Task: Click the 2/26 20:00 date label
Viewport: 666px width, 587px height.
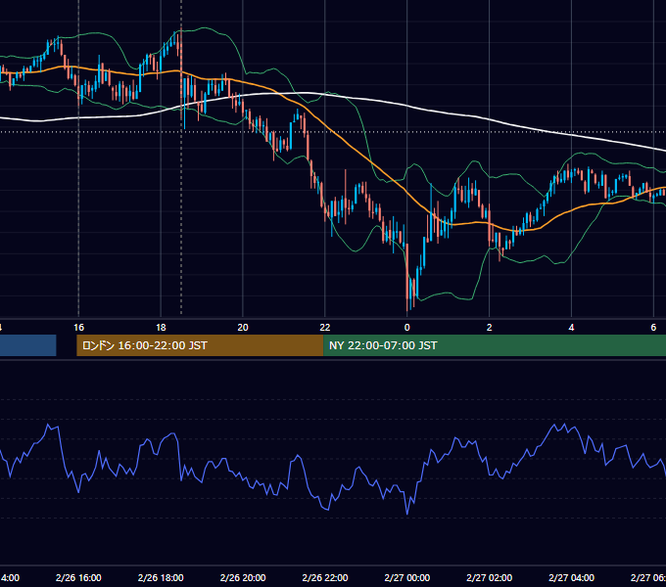Action: pyautogui.click(x=243, y=577)
